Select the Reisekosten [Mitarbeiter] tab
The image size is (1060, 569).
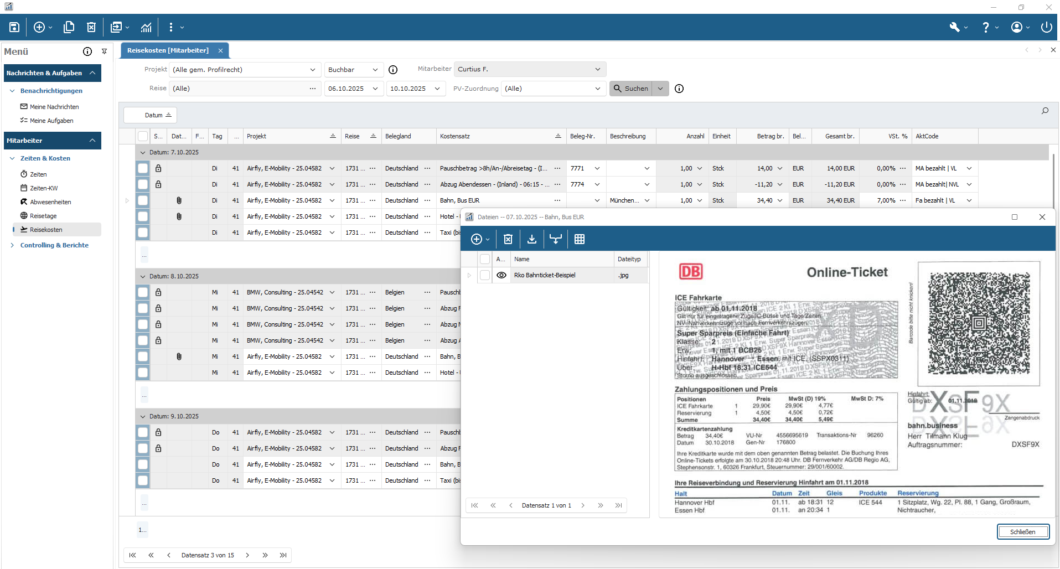click(168, 50)
